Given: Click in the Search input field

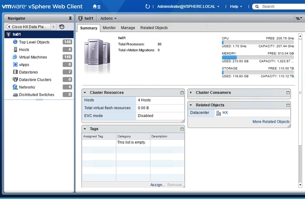Looking at the screenshot, I should coord(283,7).
